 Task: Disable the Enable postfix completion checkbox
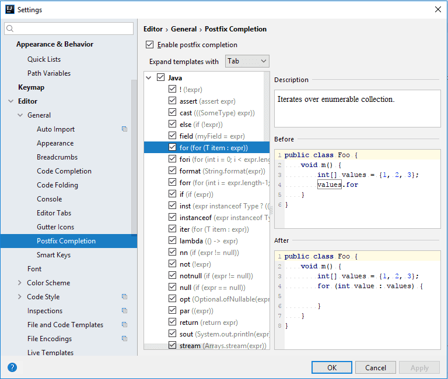pos(150,45)
